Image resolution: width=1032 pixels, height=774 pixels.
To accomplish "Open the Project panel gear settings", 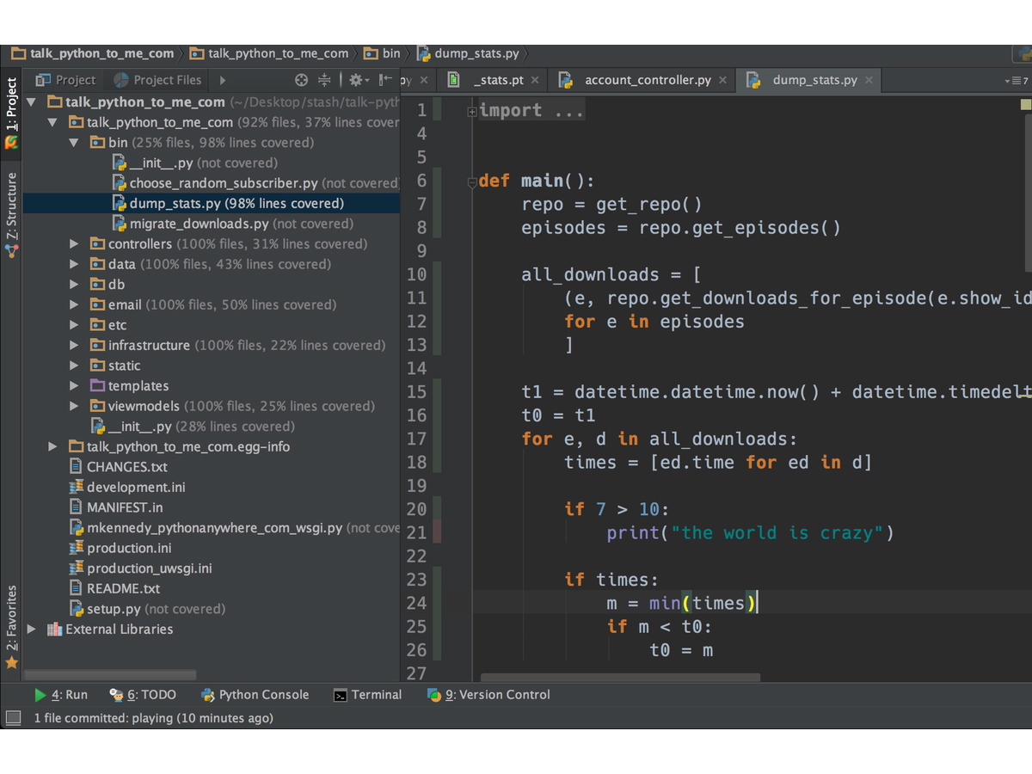I will [356, 80].
